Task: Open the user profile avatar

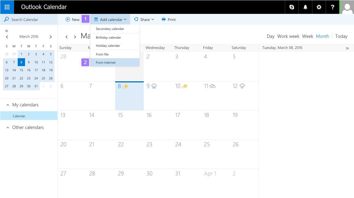Action: (347, 7)
